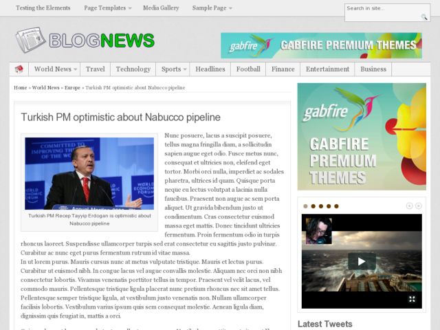Open the Technology category

click(133, 69)
